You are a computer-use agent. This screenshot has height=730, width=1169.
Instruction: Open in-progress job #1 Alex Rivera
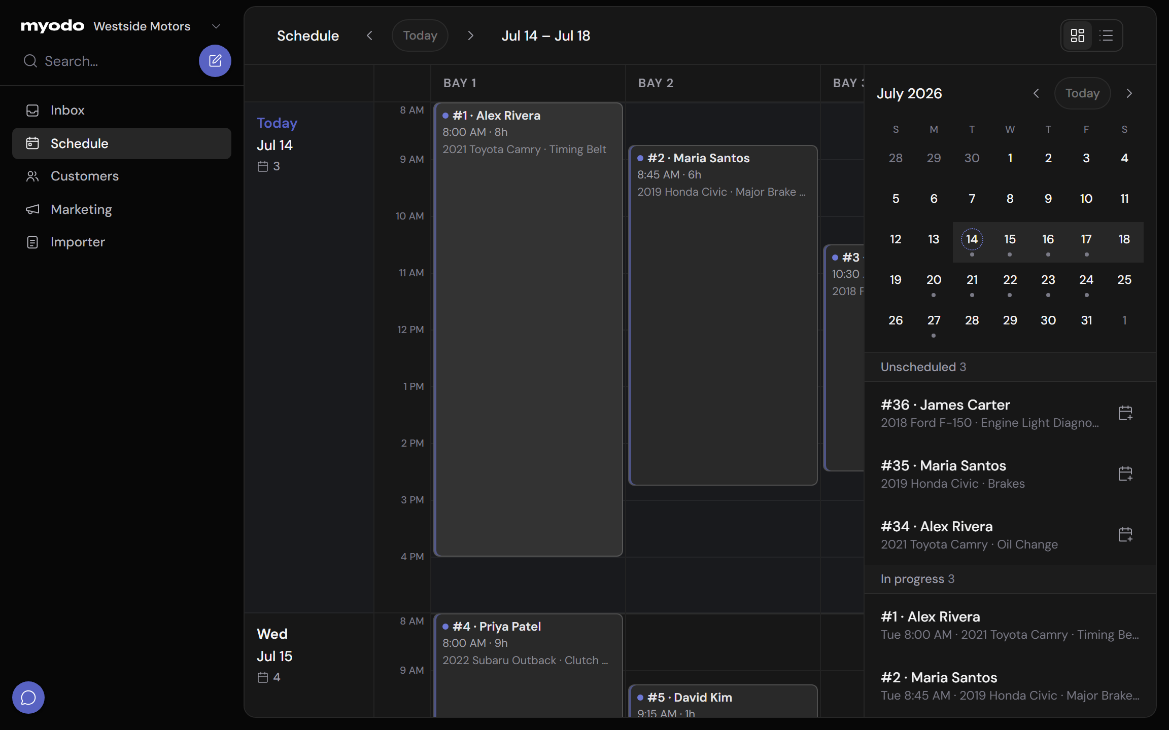(1010, 625)
